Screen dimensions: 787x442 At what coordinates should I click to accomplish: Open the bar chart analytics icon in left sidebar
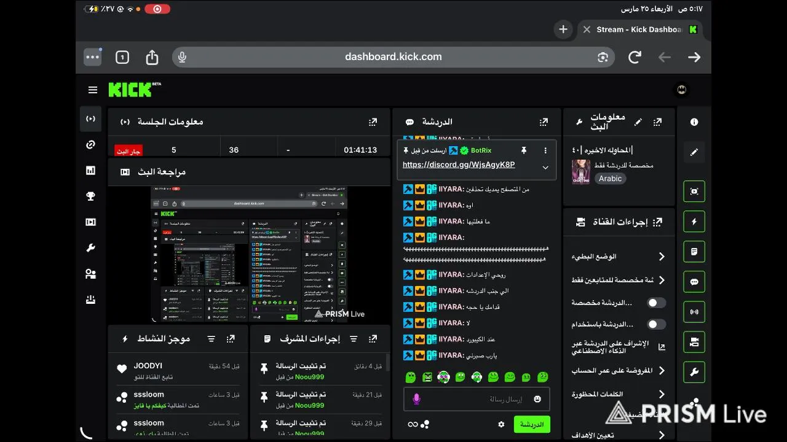pyautogui.click(x=91, y=171)
